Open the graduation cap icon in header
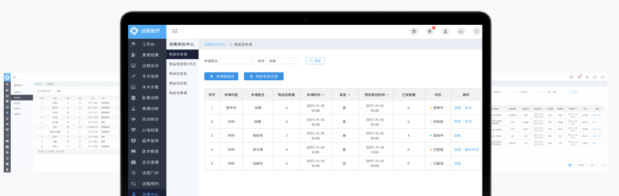Screen dimensions: 619x196 coord(414,32)
